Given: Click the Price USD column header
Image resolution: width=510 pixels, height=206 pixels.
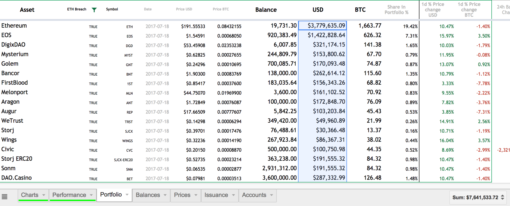Looking at the screenshot, I should (184, 9).
